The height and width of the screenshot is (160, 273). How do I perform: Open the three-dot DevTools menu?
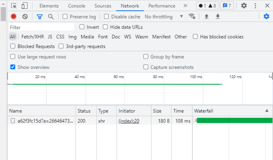[x=255, y=6]
